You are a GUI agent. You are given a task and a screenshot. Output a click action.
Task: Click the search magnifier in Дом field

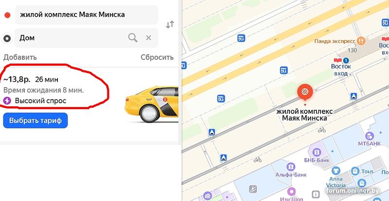pyautogui.click(x=133, y=38)
